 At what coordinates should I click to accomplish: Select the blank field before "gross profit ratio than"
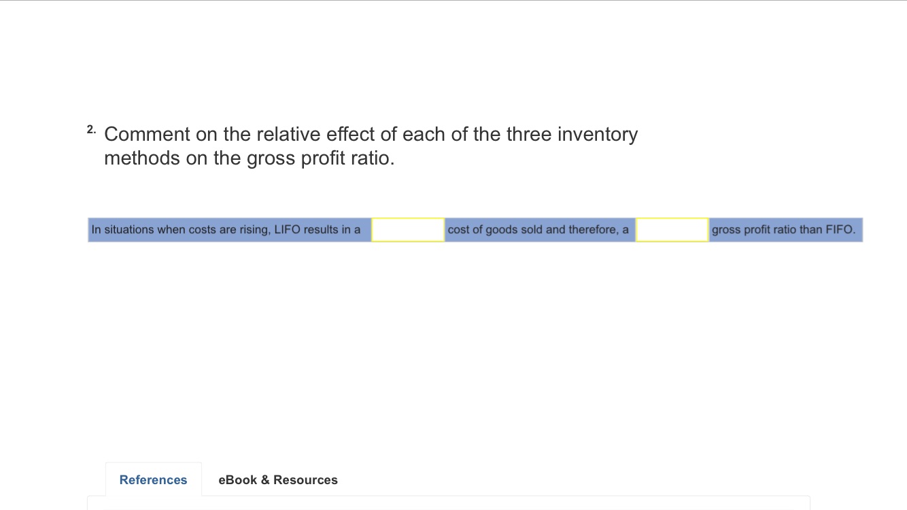[672, 230]
